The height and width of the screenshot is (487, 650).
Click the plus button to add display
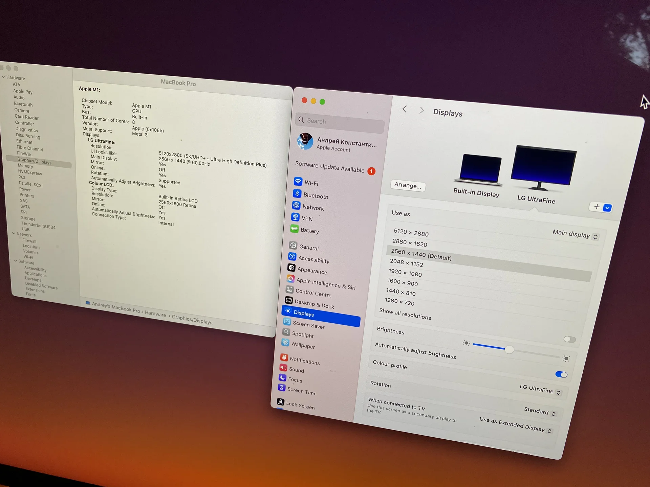click(x=597, y=207)
